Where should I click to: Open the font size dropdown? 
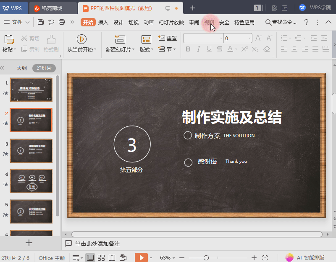point(249,38)
